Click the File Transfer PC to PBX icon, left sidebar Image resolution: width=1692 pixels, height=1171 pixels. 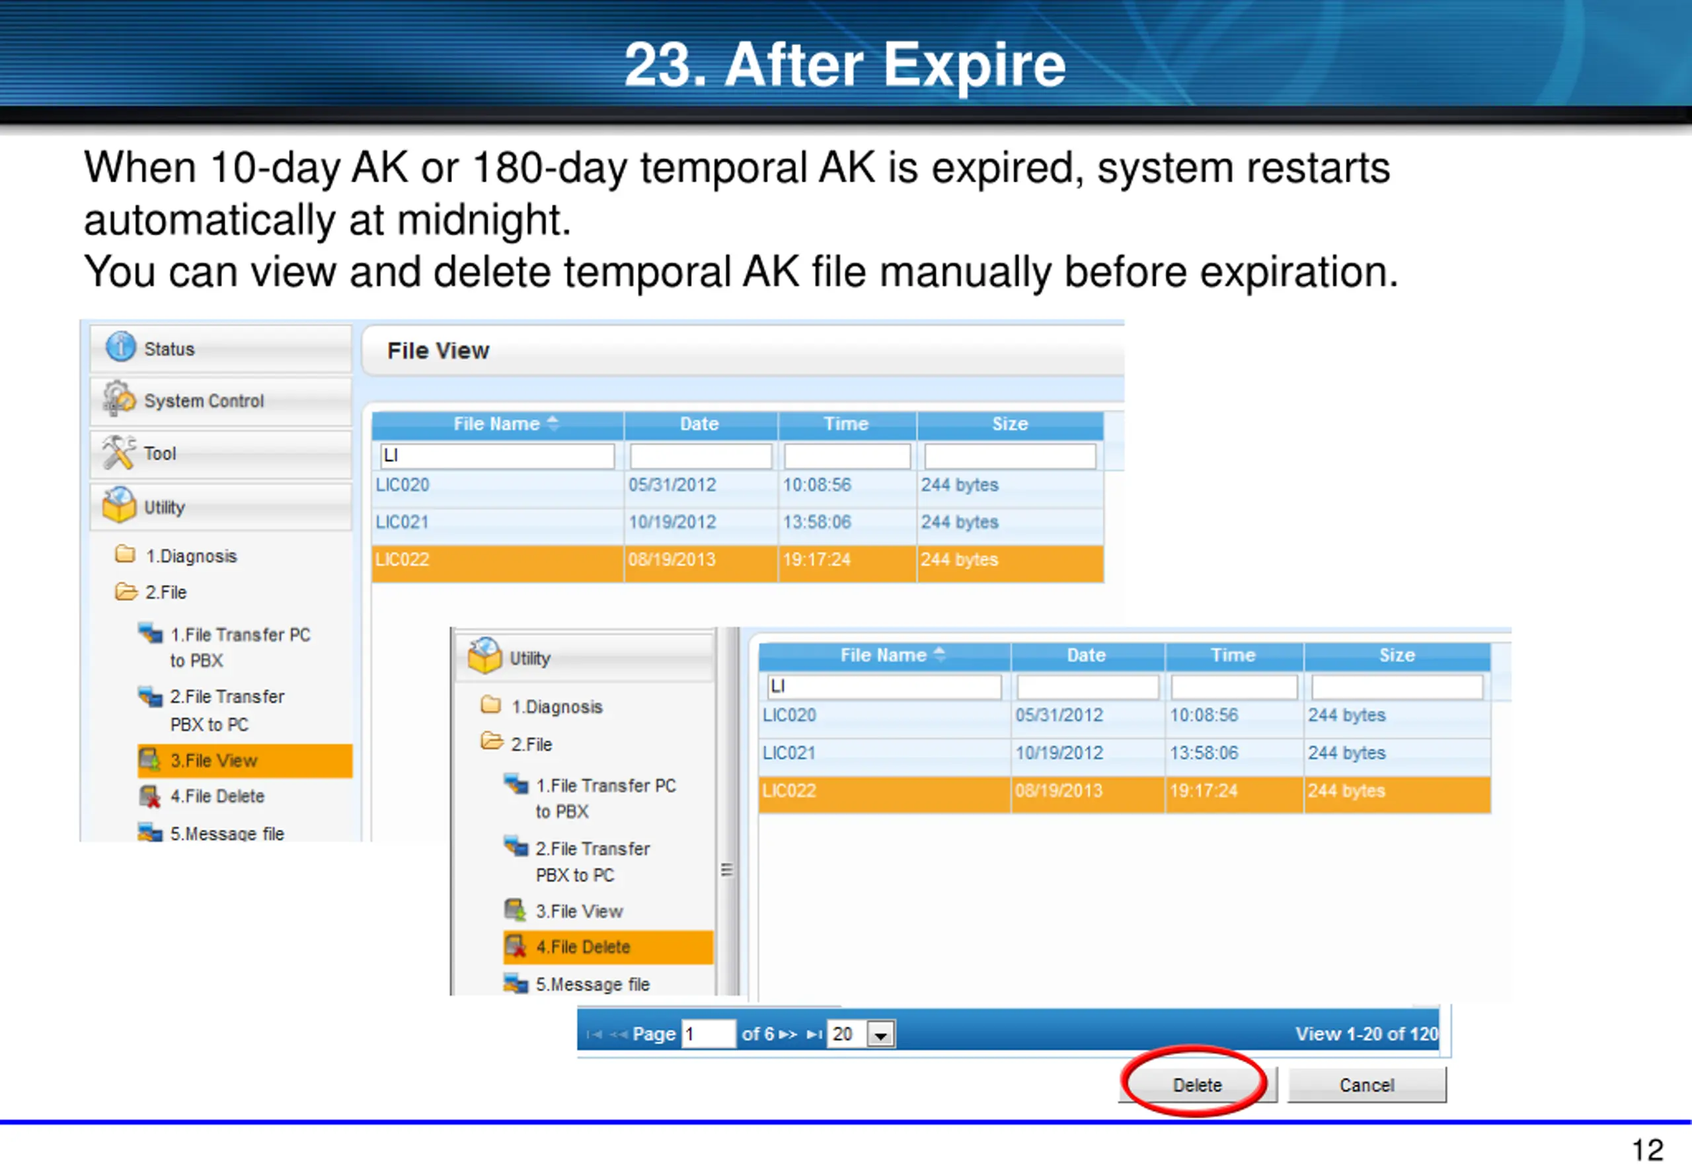[x=151, y=632]
